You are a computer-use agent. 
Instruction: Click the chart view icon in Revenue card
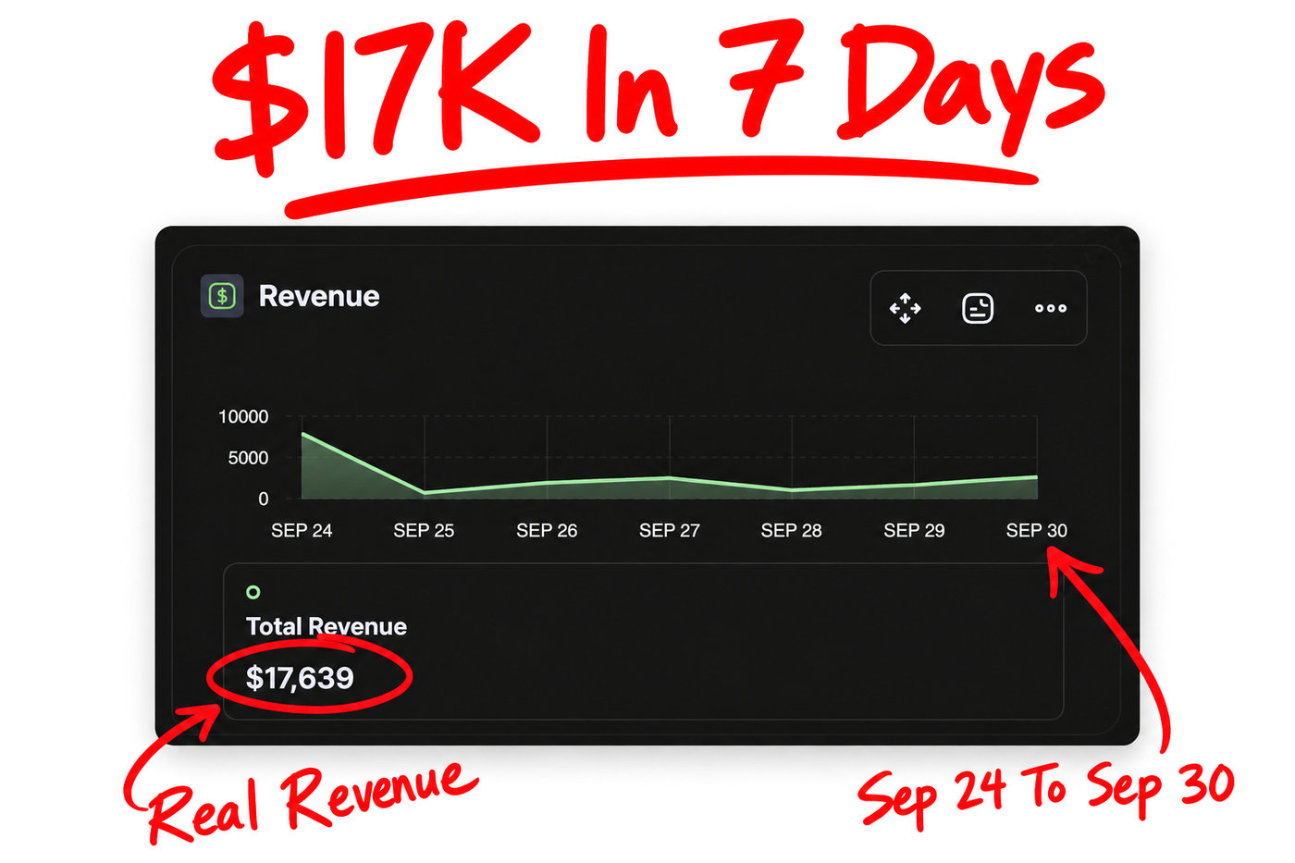978,308
